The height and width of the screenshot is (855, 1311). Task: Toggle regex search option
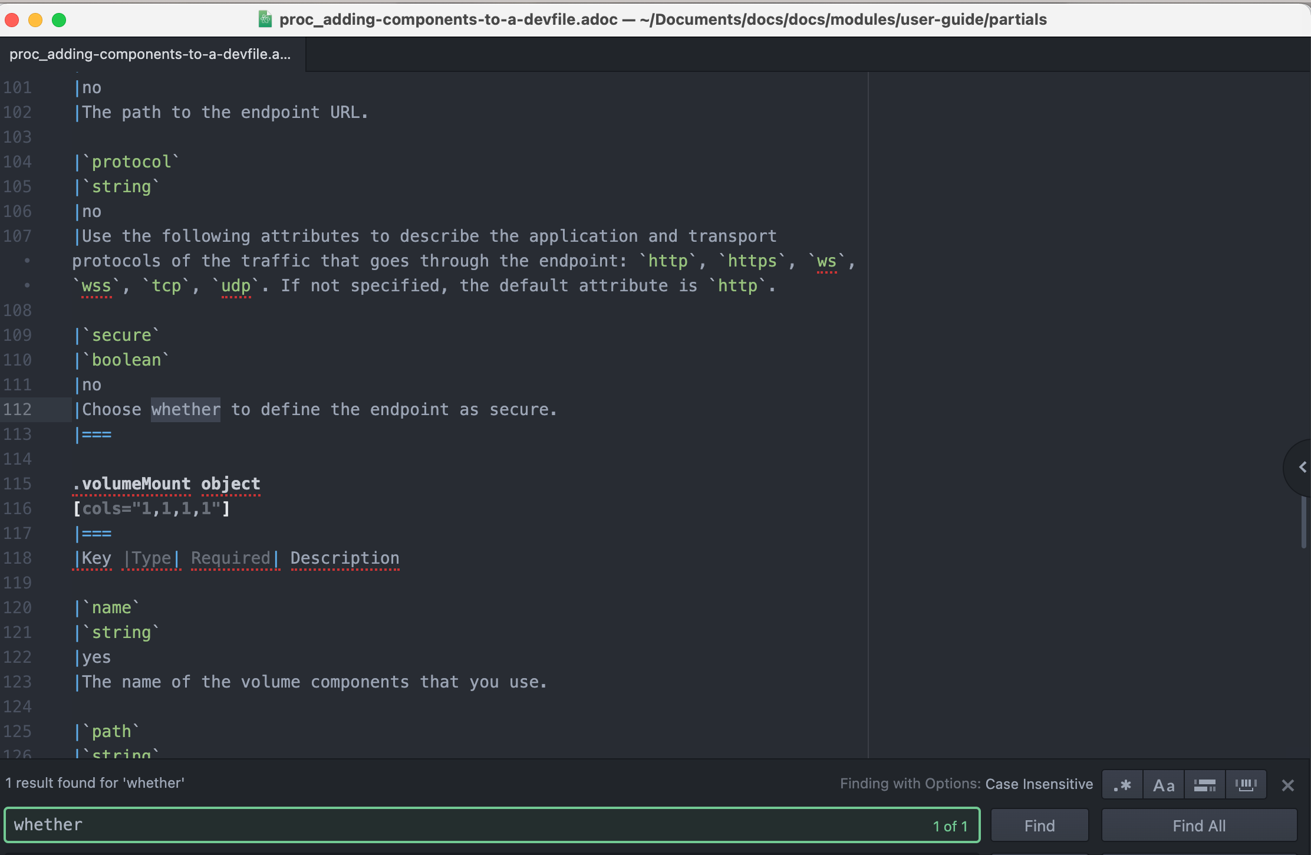click(1122, 785)
